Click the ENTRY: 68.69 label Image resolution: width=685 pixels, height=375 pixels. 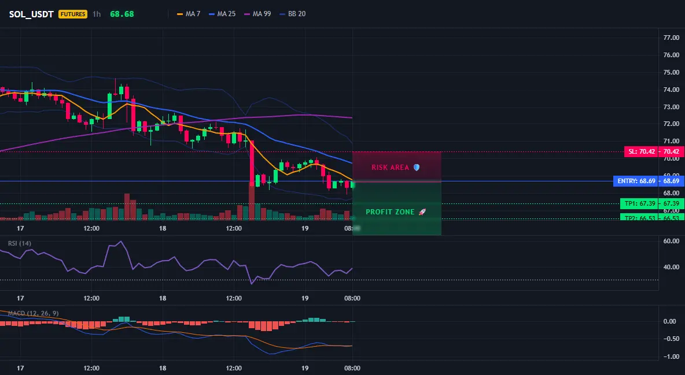(x=636, y=181)
